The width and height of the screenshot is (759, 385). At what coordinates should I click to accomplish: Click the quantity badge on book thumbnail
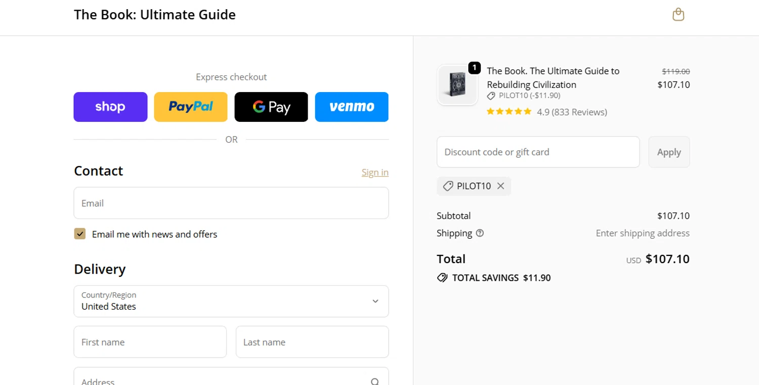(x=474, y=68)
